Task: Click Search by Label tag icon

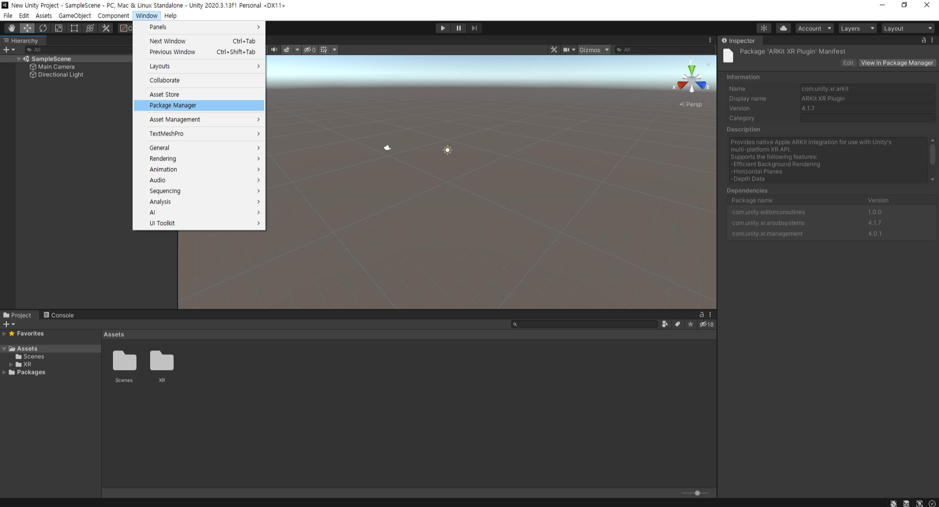Action: [x=677, y=324]
